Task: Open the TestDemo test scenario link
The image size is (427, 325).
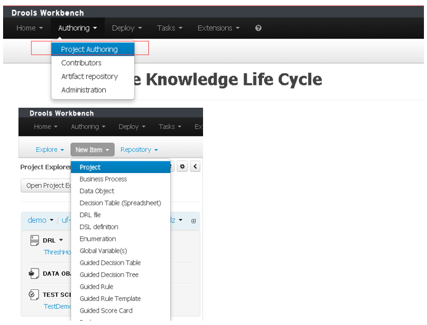Action: coord(57,307)
